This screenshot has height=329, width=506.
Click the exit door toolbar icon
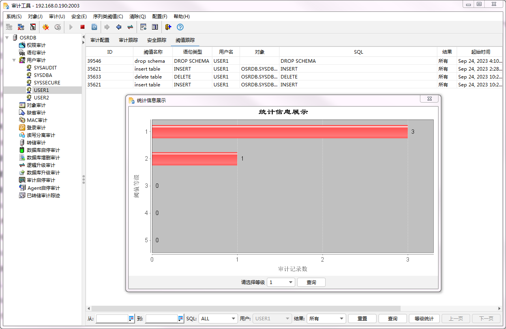[168, 27]
